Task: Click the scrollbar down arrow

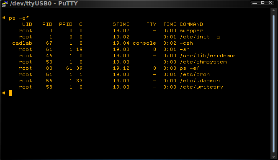Action: pos(273,157)
